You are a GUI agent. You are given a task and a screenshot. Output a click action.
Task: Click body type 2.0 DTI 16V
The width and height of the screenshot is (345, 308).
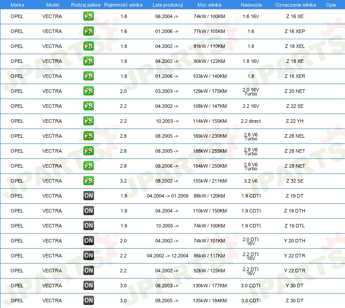(x=251, y=241)
